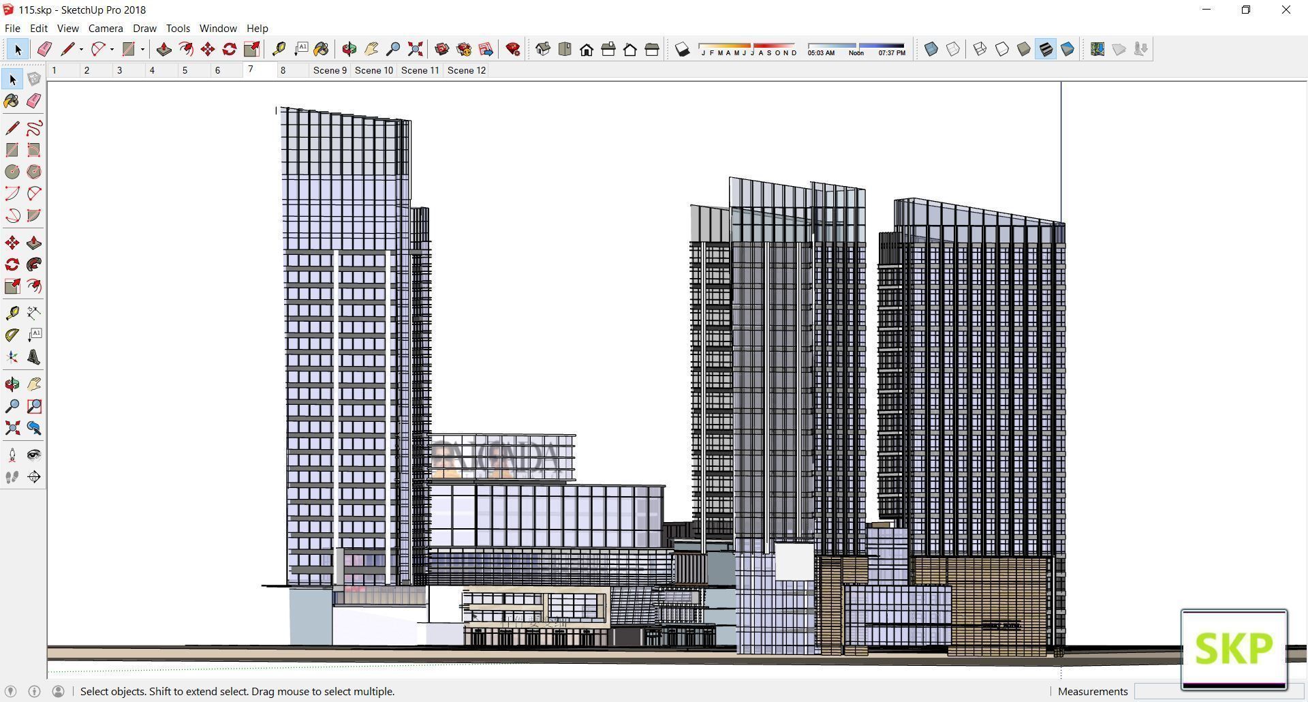
Task: Select the Position Camera tool
Action: (12, 455)
